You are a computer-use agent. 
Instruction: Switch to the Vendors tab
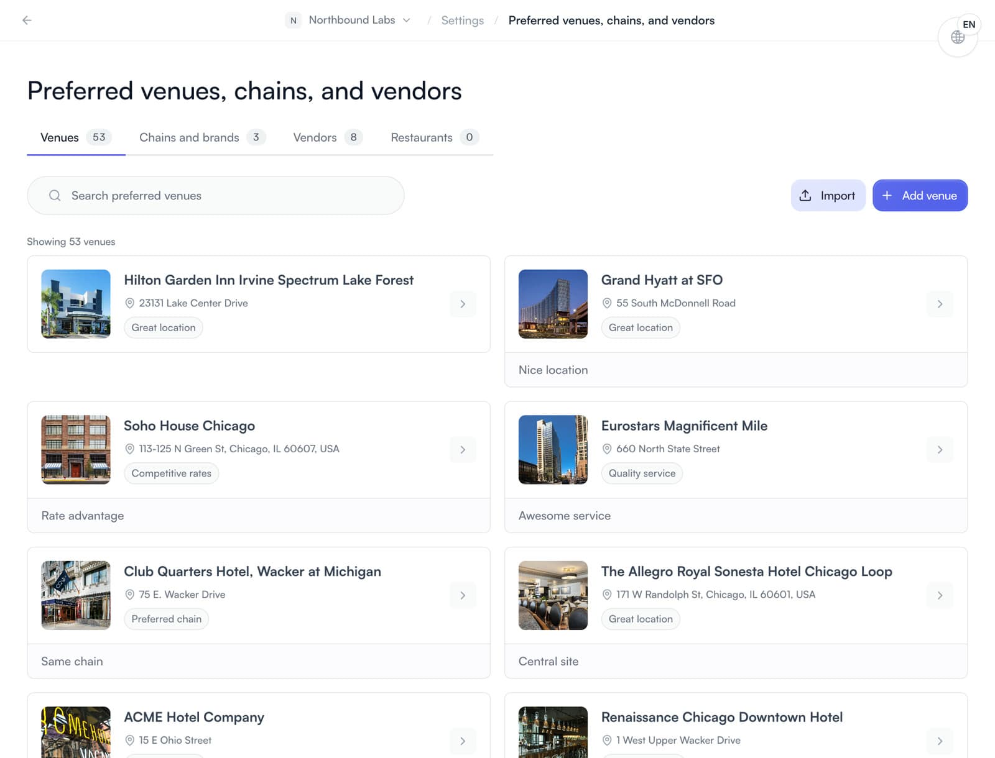(328, 137)
